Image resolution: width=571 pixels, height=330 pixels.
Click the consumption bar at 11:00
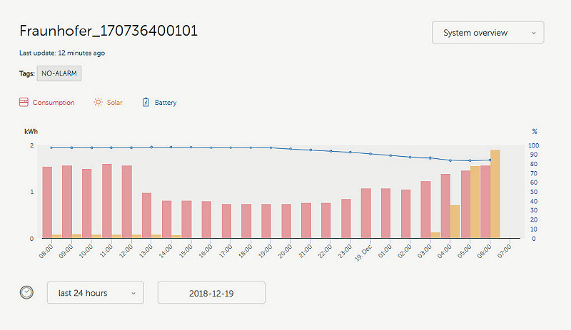coord(107,200)
